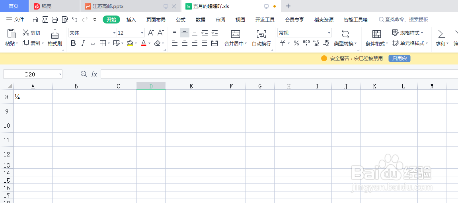
Task: Click the 启用宏 enable macros button
Action: (x=399, y=59)
